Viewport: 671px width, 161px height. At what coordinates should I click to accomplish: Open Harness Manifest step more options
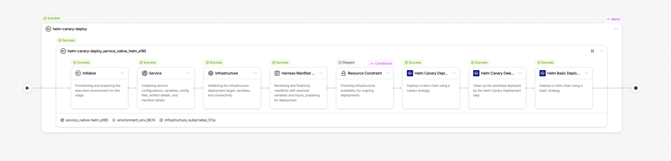(x=321, y=73)
